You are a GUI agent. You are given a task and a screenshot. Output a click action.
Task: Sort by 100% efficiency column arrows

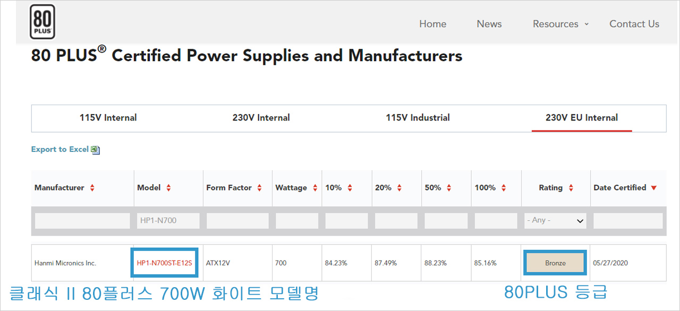tap(503, 188)
